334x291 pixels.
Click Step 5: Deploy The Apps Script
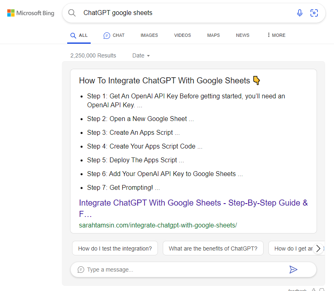click(x=136, y=160)
